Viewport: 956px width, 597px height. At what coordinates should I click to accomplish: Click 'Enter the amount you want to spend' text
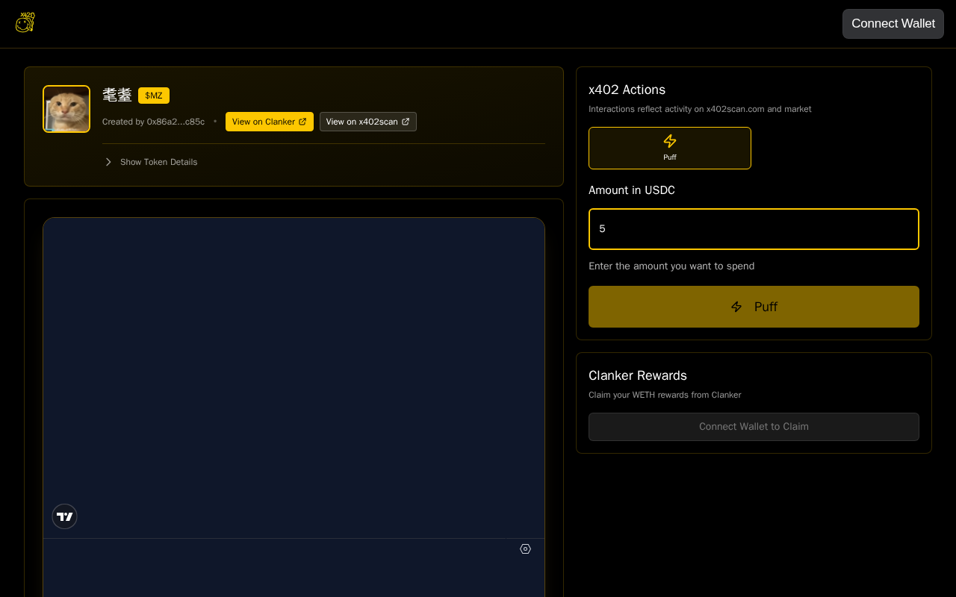[x=671, y=266]
